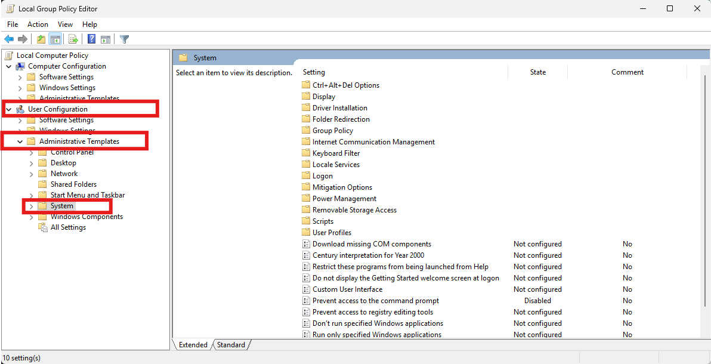Image resolution: width=711 pixels, height=364 pixels.
Task: Expand the Control Panel tree node
Action: [31, 153]
